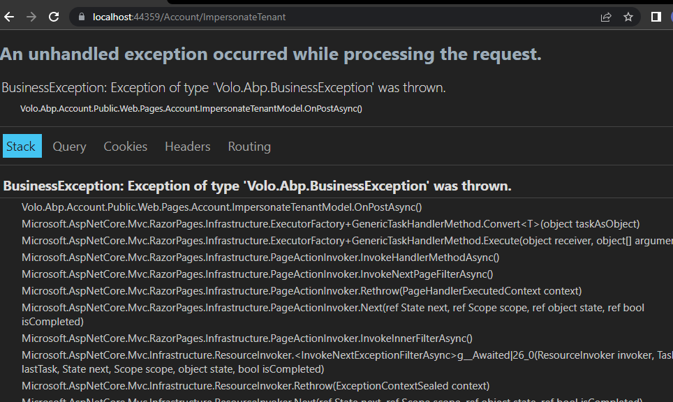
Task: View the Headers tab
Action: point(187,146)
